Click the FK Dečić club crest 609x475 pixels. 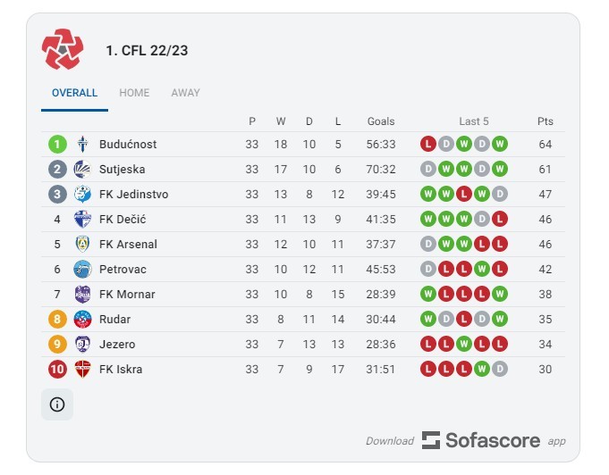tap(82, 219)
